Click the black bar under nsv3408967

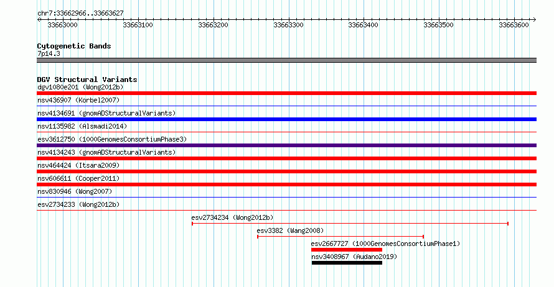tap(347, 263)
